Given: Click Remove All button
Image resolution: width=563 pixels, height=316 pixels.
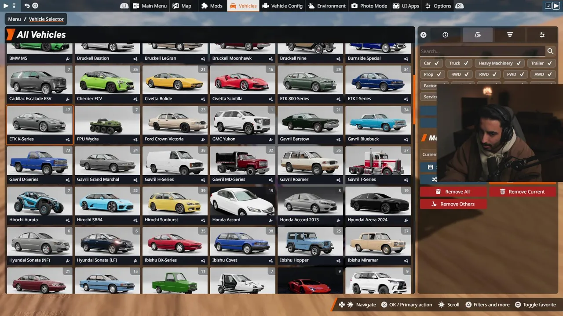Looking at the screenshot, I should tap(453, 192).
